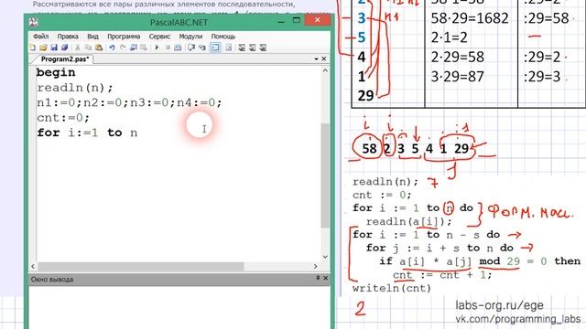Click the horizontal scrollbar right arrow

click(x=316, y=266)
